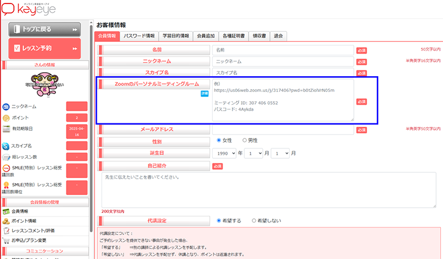Open 会員情報 in sidebar menu
This screenshot has height=259, width=443.
pos(20,211)
